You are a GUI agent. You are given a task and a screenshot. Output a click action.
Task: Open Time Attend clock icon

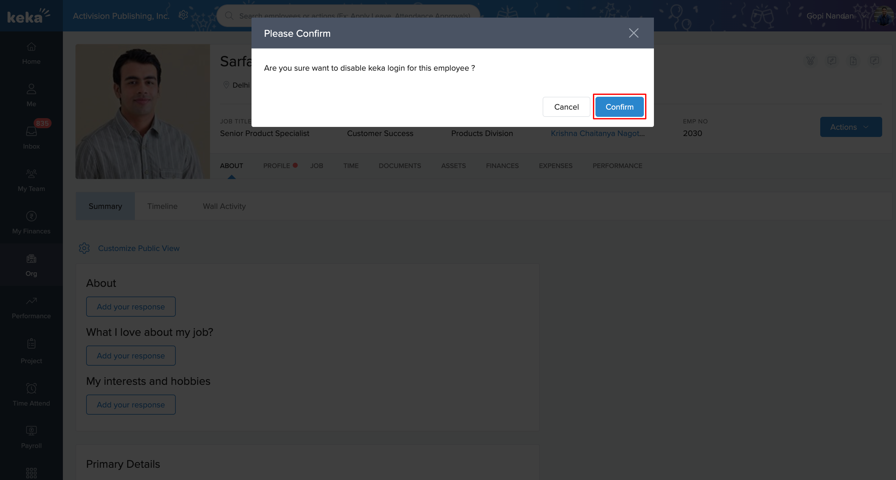click(31, 388)
